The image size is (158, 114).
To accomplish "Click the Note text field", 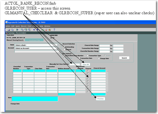I will point(35,99).
